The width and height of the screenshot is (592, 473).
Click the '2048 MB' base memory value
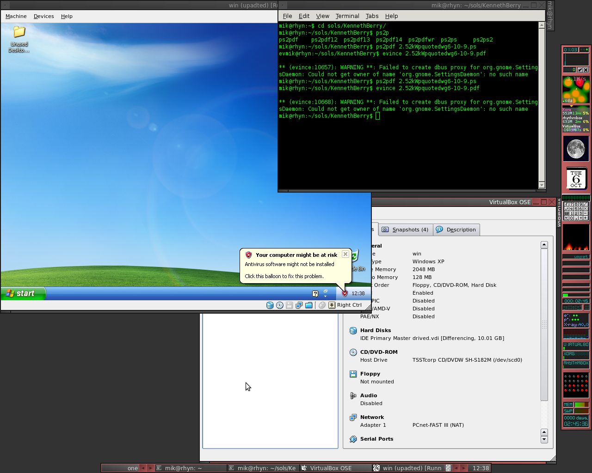pos(424,269)
